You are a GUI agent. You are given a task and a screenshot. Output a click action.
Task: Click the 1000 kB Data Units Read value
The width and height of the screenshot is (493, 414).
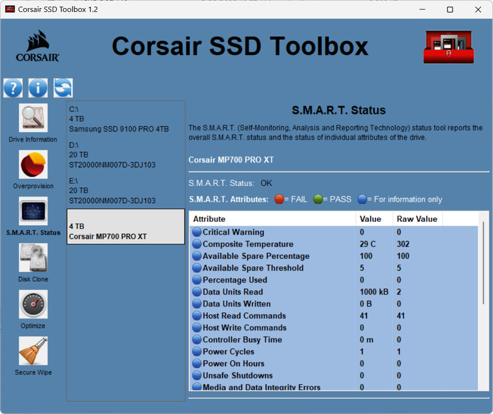pos(374,292)
